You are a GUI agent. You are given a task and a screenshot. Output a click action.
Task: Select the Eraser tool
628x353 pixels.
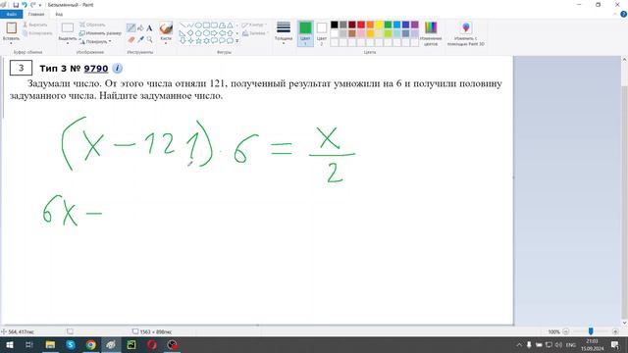131,39
